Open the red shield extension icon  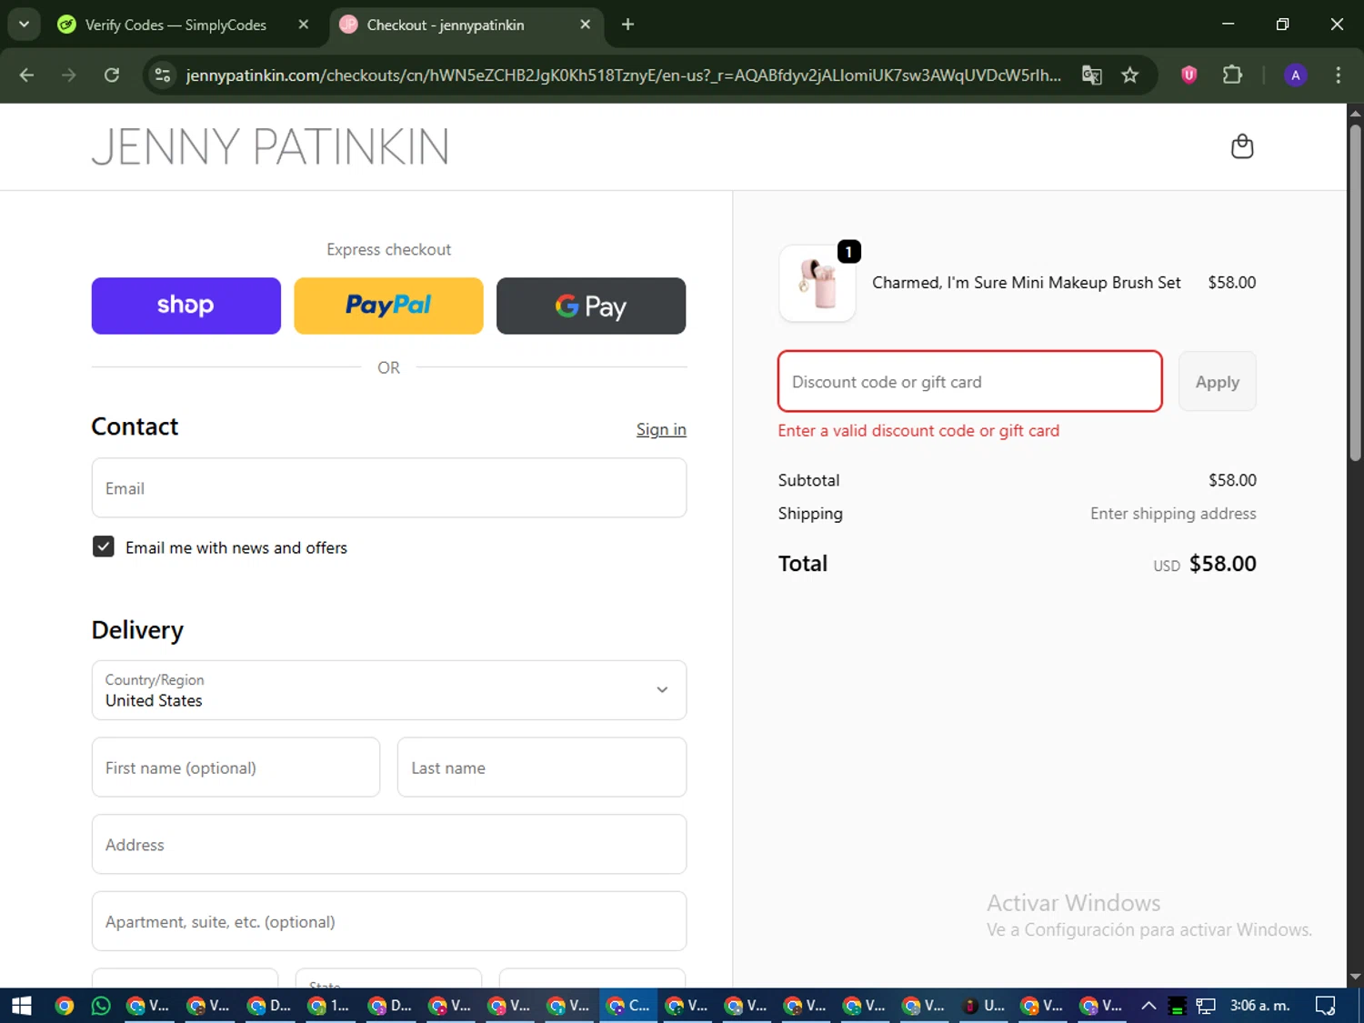1188,75
